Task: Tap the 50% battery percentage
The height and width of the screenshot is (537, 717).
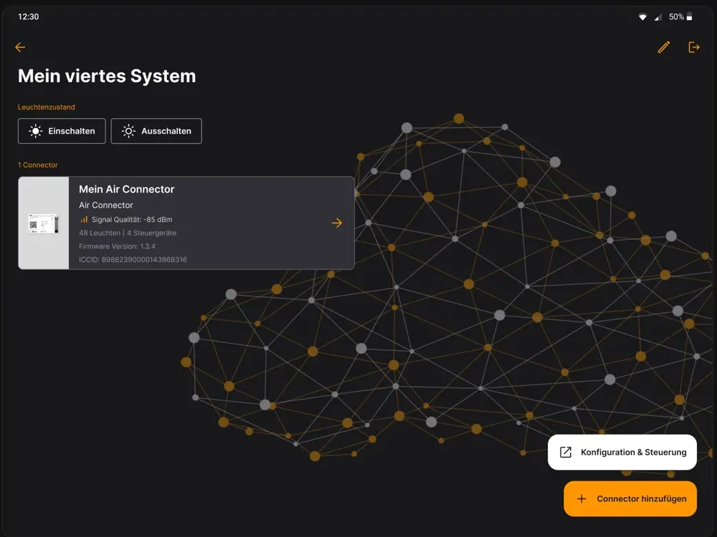Action: (x=676, y=17)
